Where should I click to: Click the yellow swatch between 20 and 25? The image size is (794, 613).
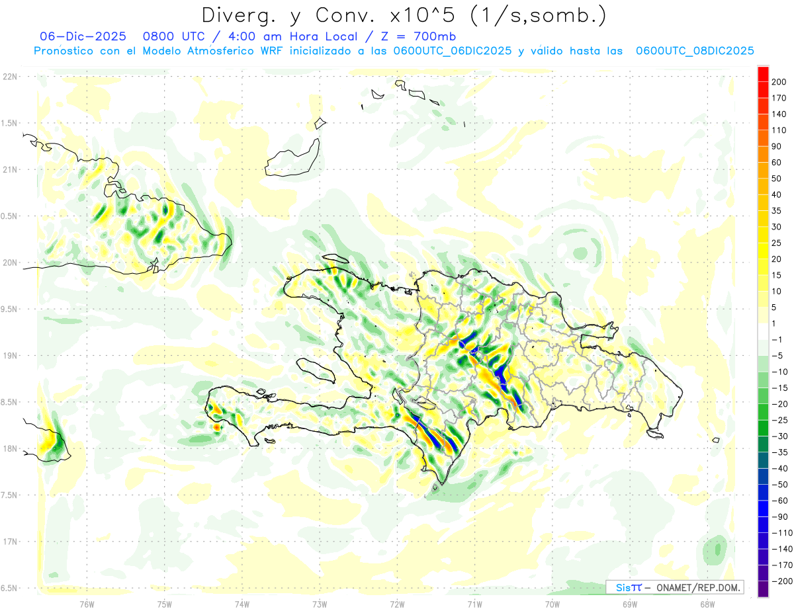(763, 251)
